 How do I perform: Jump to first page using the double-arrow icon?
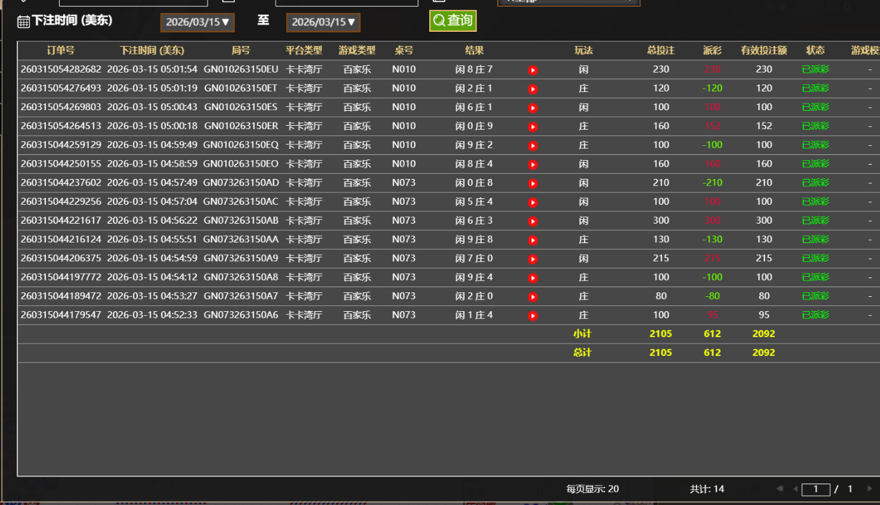pos(780,489)
